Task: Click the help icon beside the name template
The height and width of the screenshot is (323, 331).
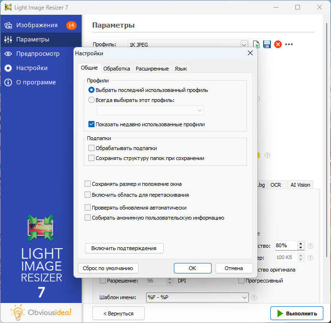Action: (x=254, y=298)
